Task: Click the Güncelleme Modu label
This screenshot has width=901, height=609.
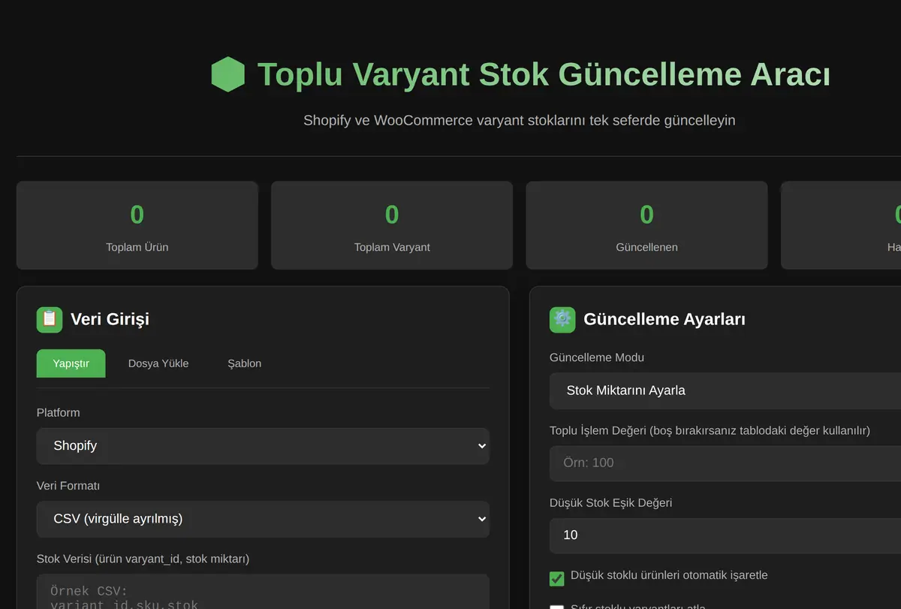Action: [x=597, y=357]
